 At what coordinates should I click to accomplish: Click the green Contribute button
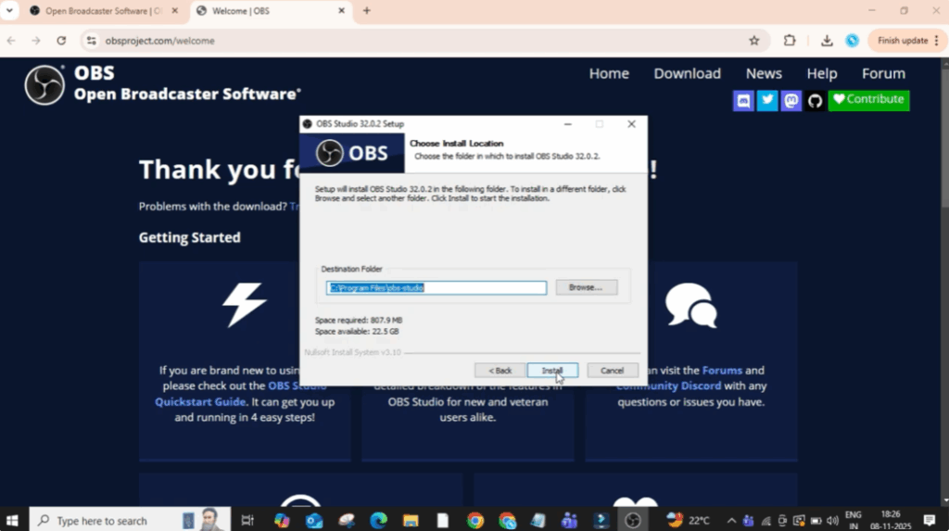868,100
